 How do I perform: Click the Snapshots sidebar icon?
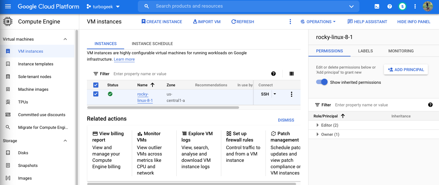click(8, 165)
